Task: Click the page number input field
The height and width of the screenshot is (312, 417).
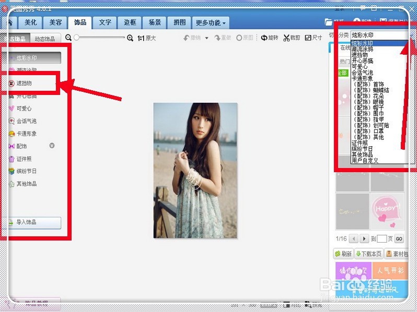Action: [x=381, y=239]
